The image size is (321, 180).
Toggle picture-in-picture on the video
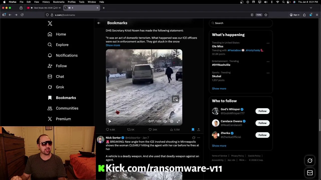pyautogui.click(x=175, y=99)
